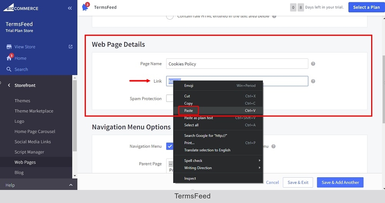Image resolution: width=385 pixels, height=203 pixels.
Task: Click the Page Name input field
Action: point(237,64)
